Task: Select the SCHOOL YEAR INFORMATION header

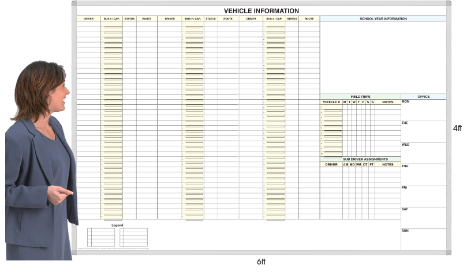Action: click(x=383, y=19)
